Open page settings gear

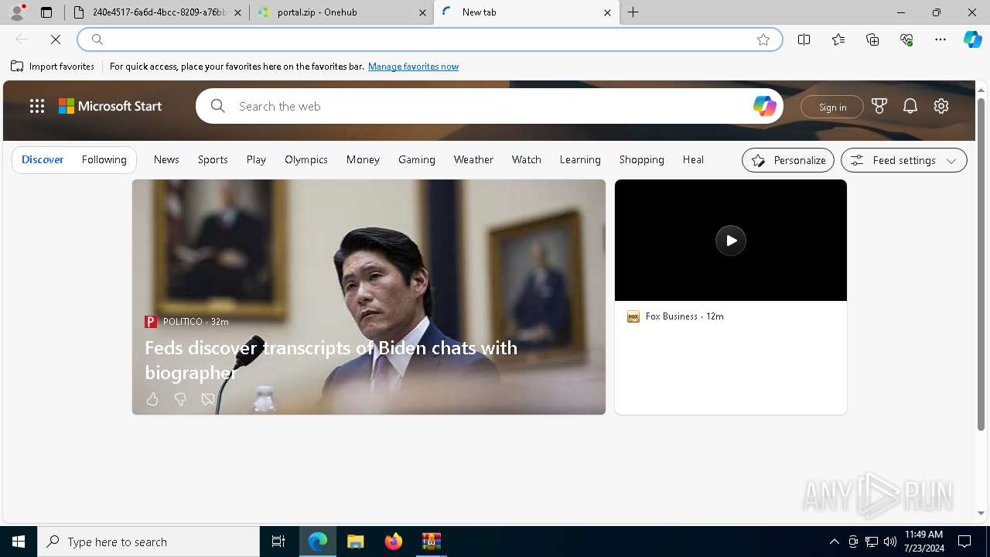[941, 107]
